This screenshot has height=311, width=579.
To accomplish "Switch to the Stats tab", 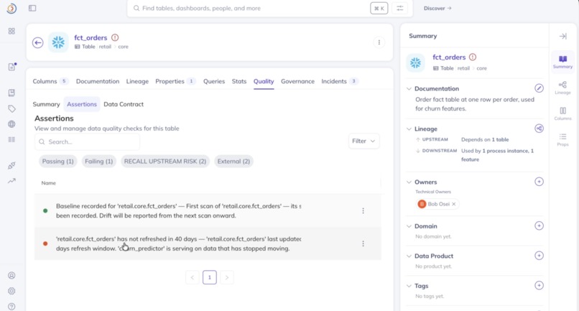I will [239, 81].
